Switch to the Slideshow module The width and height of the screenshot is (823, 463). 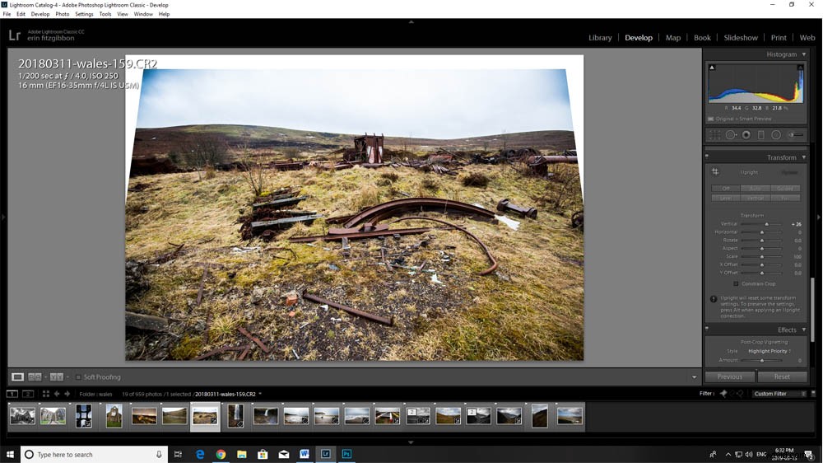741,38
